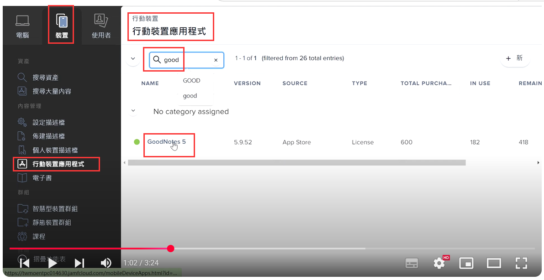This screenshot has height=280, width=544.
Task: Choose the lowercase "good" suggestion
Action: [190, 96]
